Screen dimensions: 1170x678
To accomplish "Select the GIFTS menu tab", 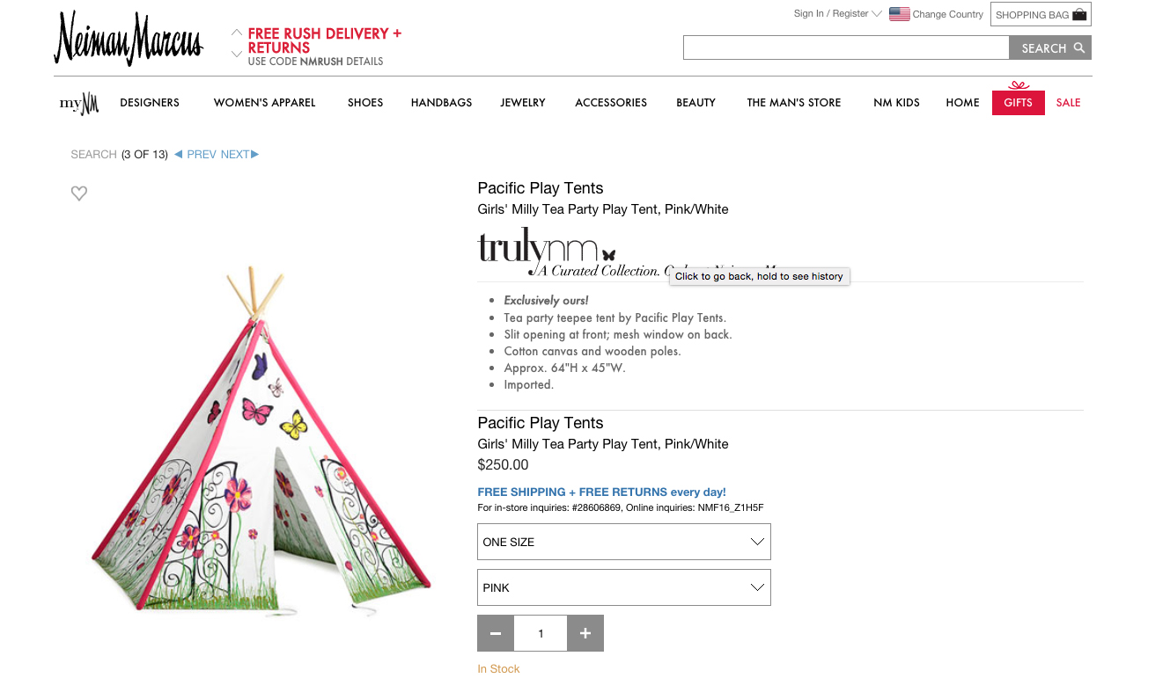I will coord(1018,103).
